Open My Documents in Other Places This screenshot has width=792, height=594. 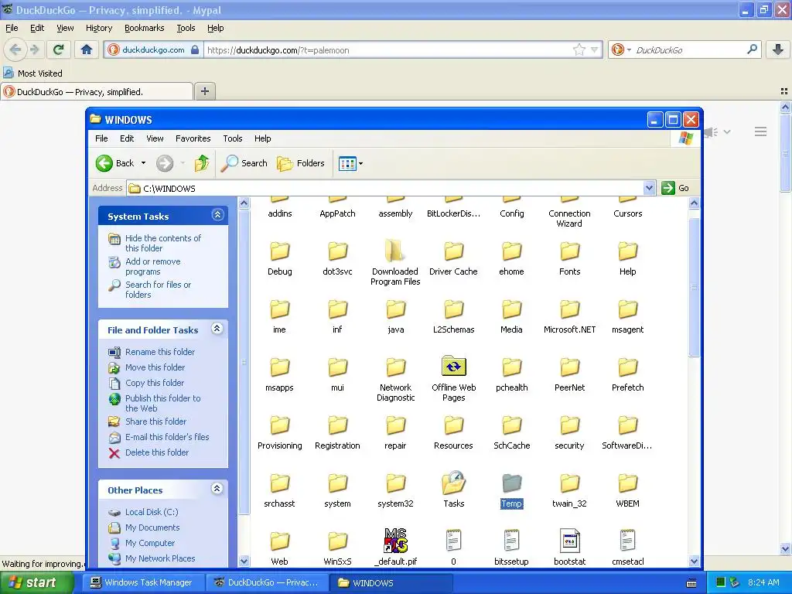[152, 527]
